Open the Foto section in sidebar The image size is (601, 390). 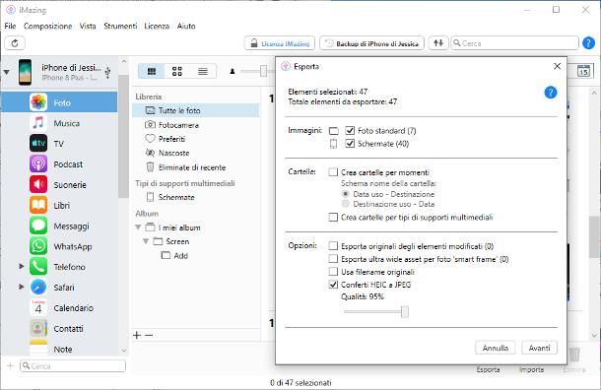point(59,102)
